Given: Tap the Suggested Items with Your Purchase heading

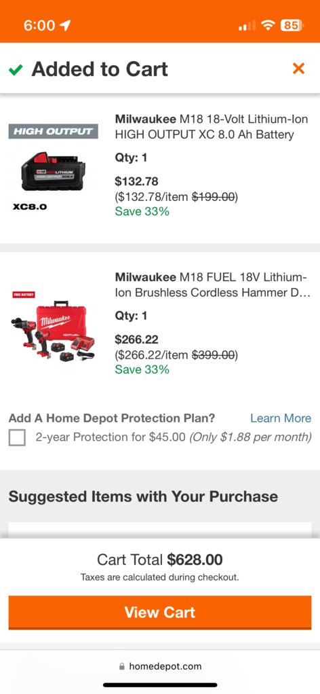Looking at the screenshot, I should coord(143,496).
